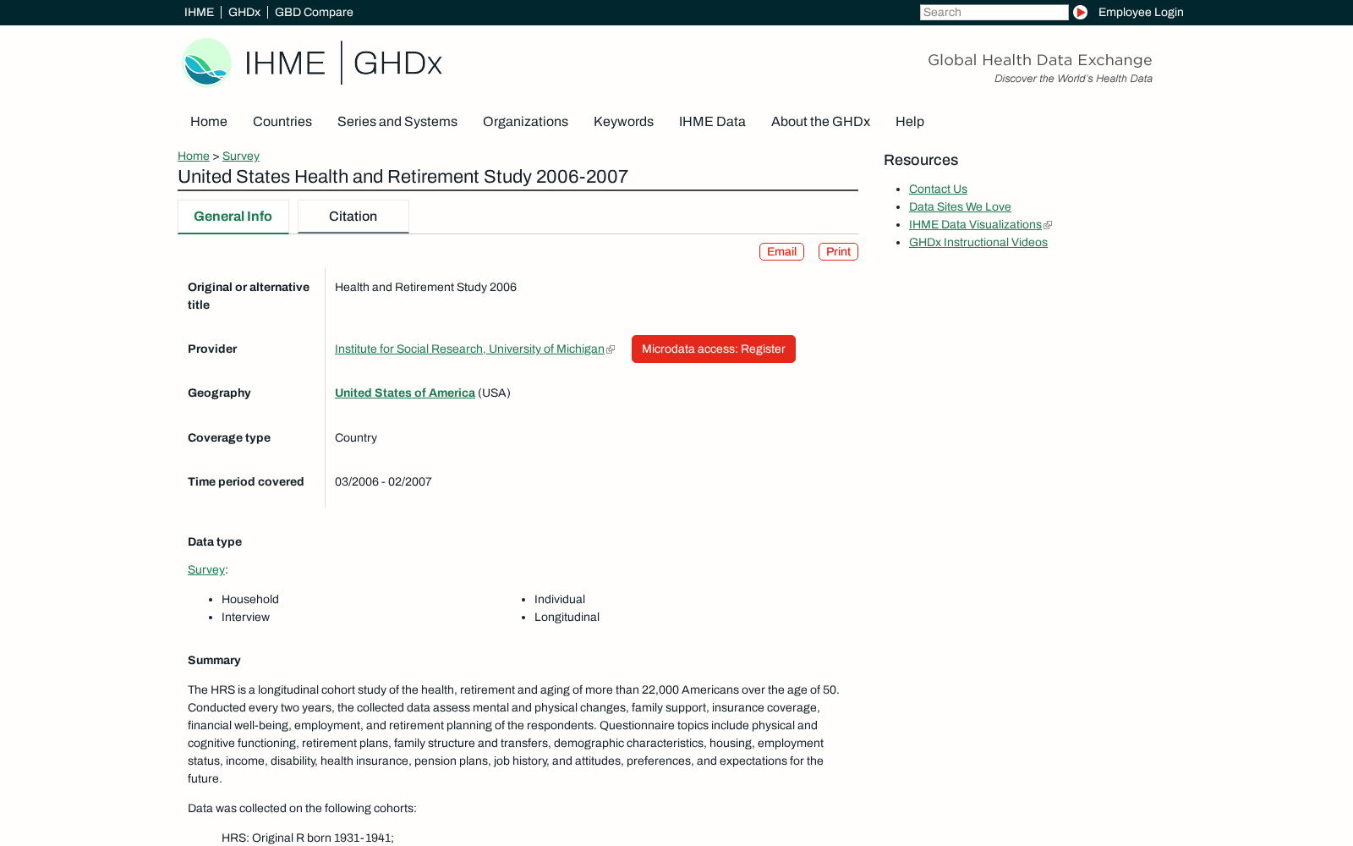Screen dimensions: 1353x846
Task: Open United States of America geography link
Action: click(405, 393)
